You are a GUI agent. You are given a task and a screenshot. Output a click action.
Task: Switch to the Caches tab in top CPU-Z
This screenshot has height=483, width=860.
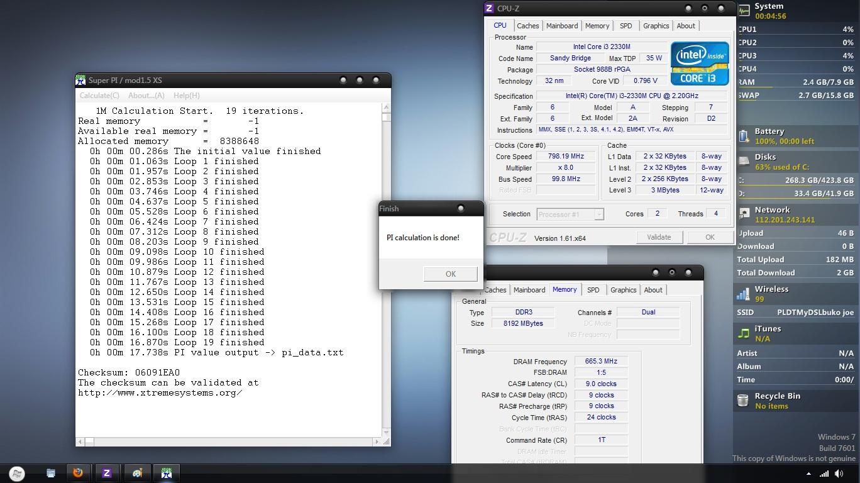527,26
